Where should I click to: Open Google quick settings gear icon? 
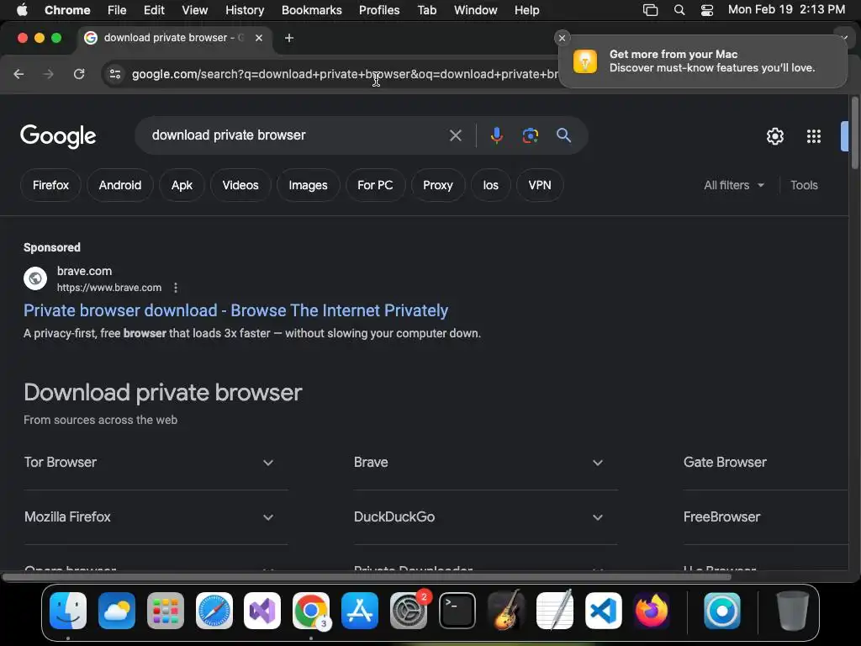[774, 136]
